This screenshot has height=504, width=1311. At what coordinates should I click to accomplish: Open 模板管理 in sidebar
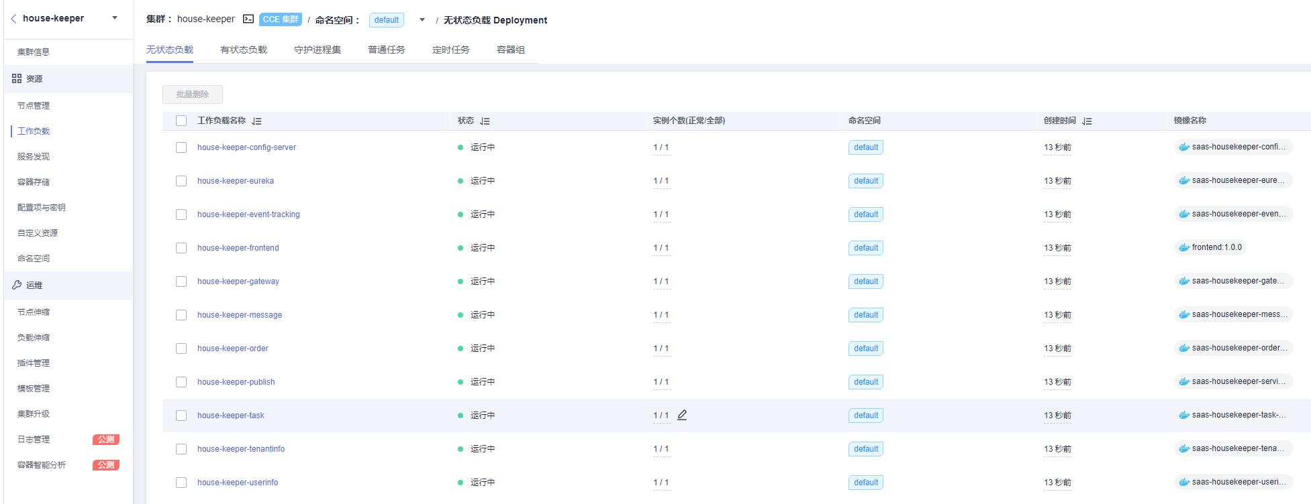click(34, 389)
